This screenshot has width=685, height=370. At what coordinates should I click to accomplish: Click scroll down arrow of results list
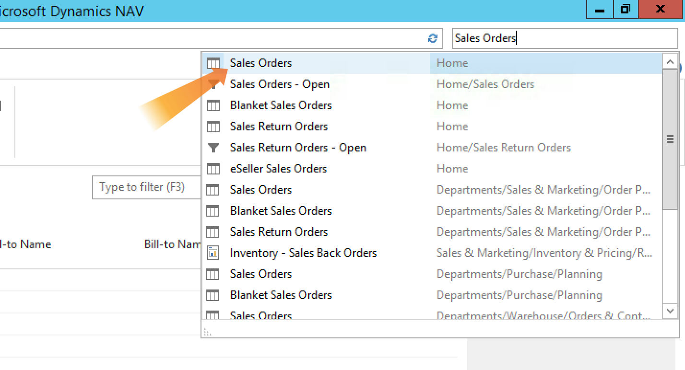(670, 311)
